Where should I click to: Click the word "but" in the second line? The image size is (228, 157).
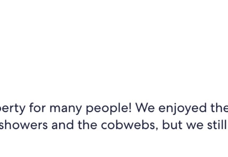coord(172,124)
